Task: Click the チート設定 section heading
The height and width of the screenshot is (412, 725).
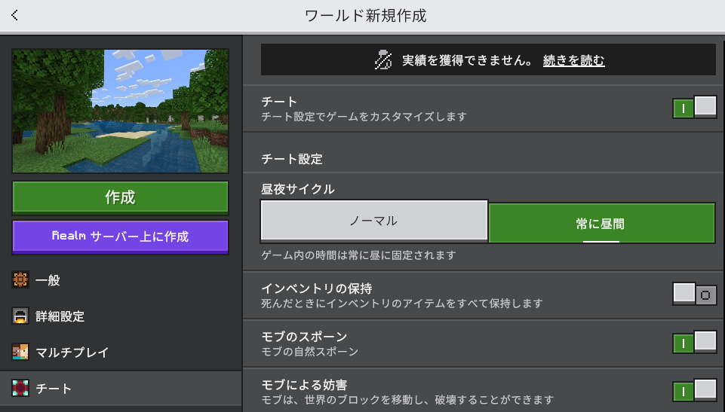Action: [x=292, y=159]
